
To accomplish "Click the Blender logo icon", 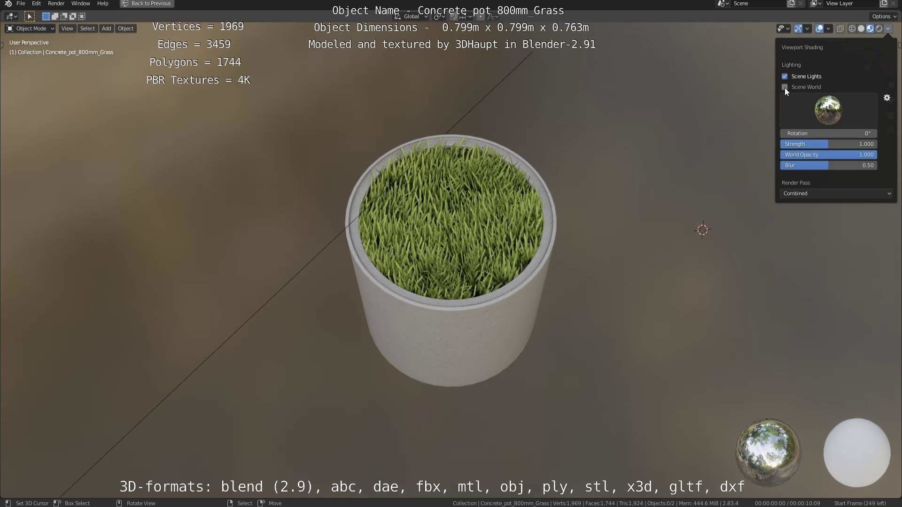I will point(8,3).
